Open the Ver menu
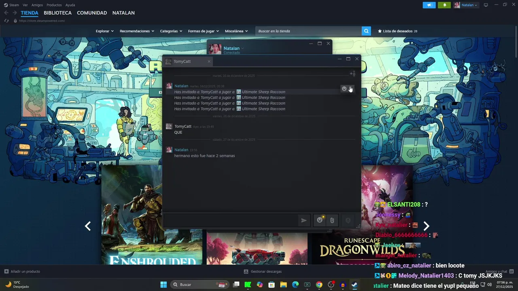The image size is (518, 291). (25, 5)
